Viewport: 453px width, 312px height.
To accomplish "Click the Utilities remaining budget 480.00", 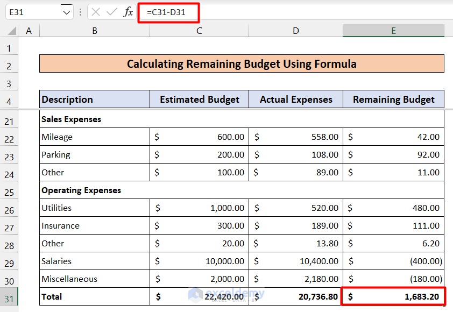I will 393,208.
